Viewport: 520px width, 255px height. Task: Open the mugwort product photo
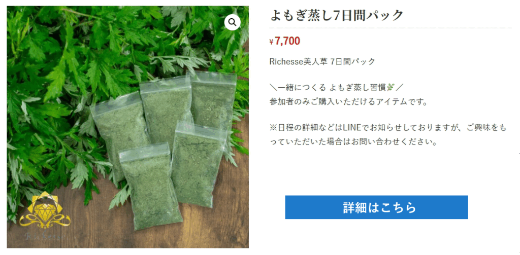pyautogui.click(x=127, y=127)
